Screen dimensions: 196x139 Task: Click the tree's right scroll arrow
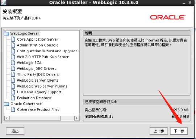pyautogui.click(x=77, y=118)
